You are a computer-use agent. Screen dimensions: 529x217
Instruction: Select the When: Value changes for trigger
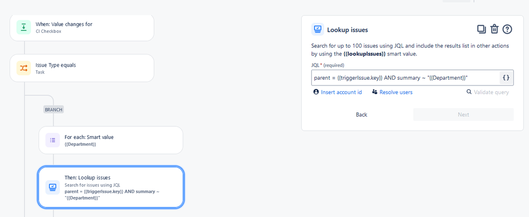82,27
